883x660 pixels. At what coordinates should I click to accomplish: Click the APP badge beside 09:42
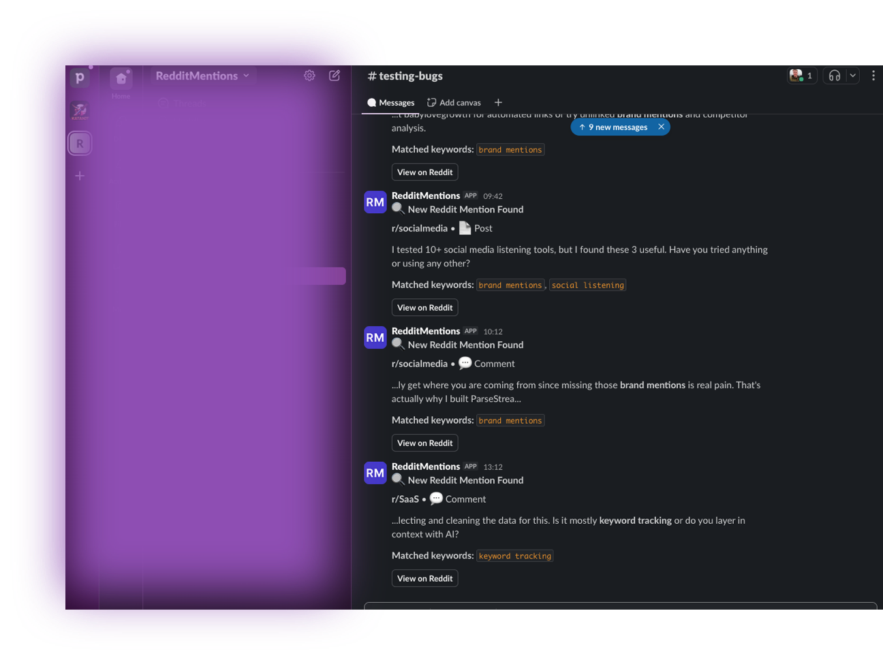coord(471,195)
